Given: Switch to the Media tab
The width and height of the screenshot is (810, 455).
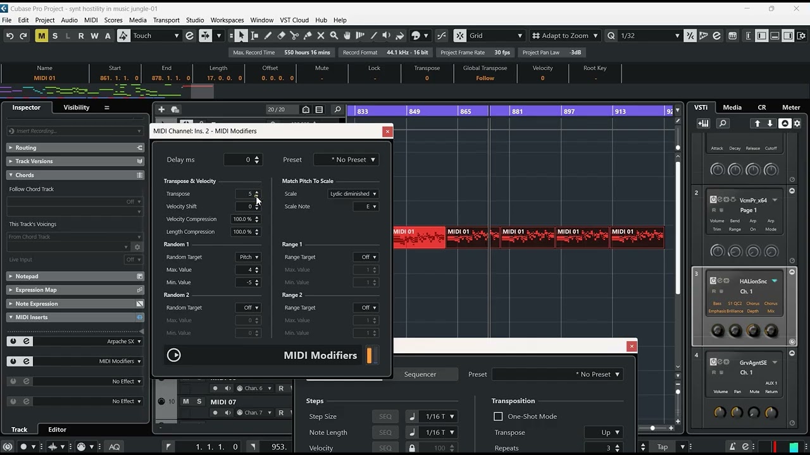Looking at the screenshot, I should point(732,107).
